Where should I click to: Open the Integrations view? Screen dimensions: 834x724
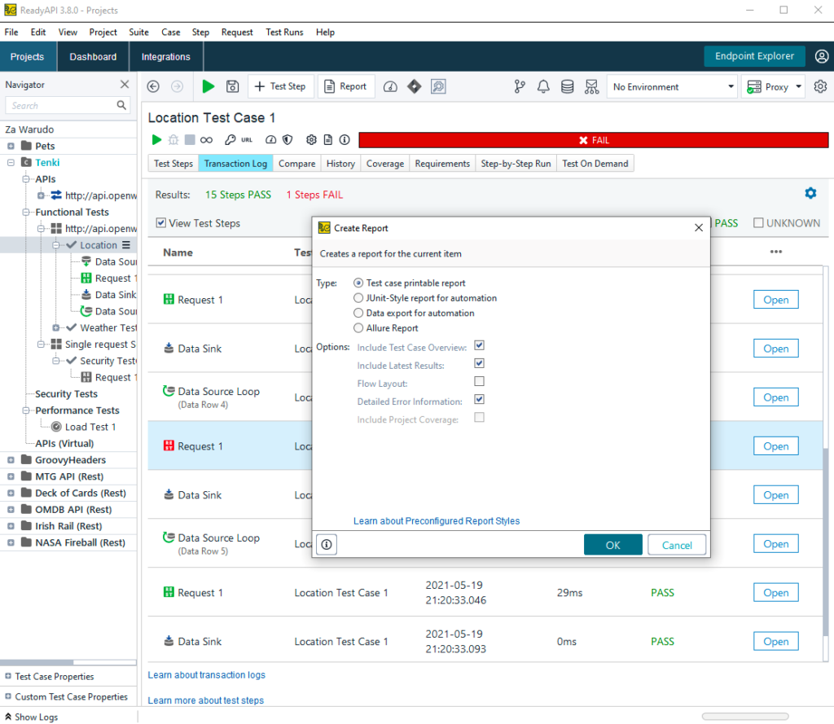pos(165,56)
